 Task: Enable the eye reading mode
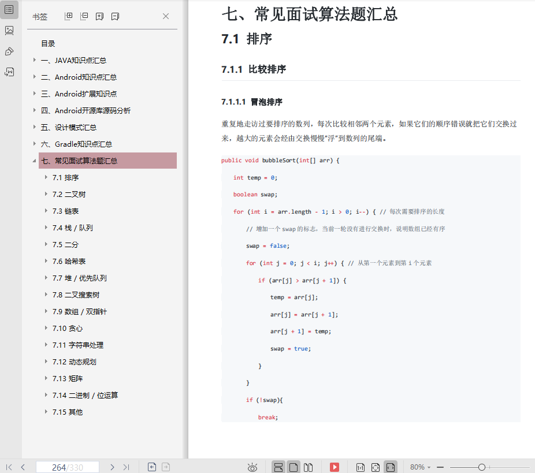pos(252,467)
